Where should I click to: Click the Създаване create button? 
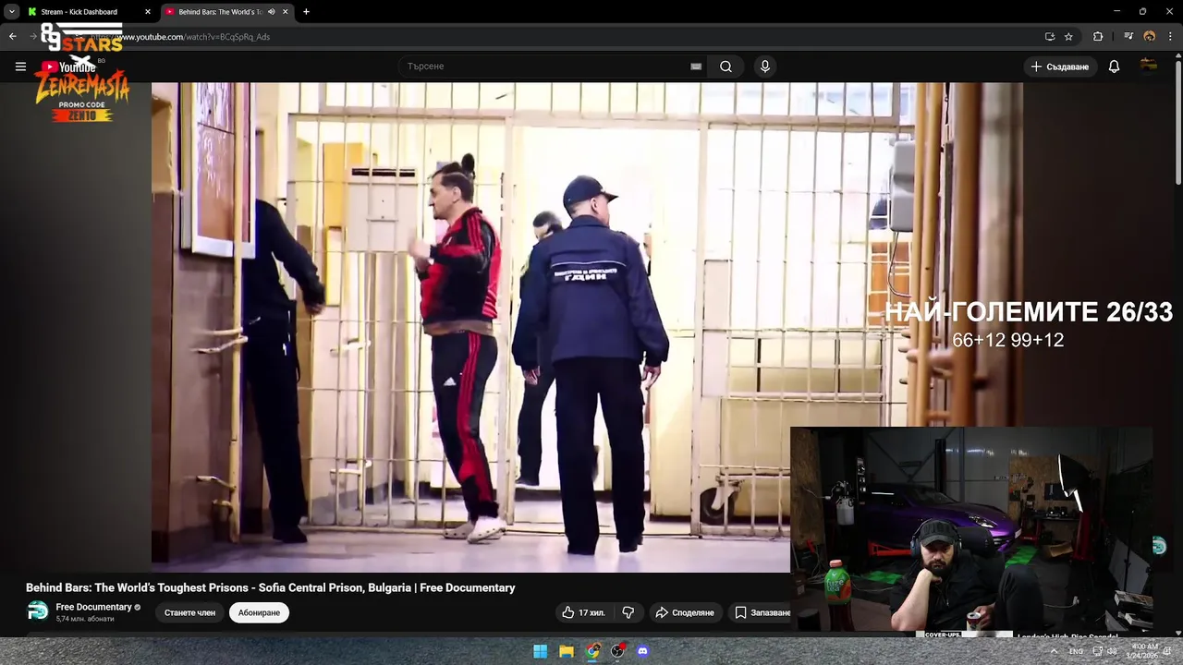pyautogui.click(x=1060, y=66)
